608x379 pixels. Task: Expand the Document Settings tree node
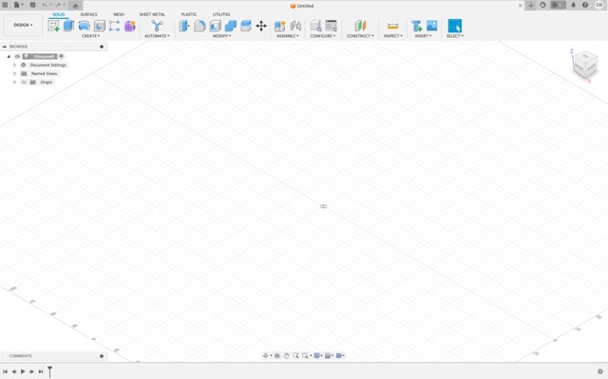(x=15, y=66)
